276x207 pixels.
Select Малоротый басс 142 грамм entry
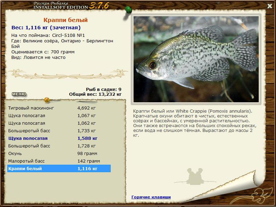point(59,161)
